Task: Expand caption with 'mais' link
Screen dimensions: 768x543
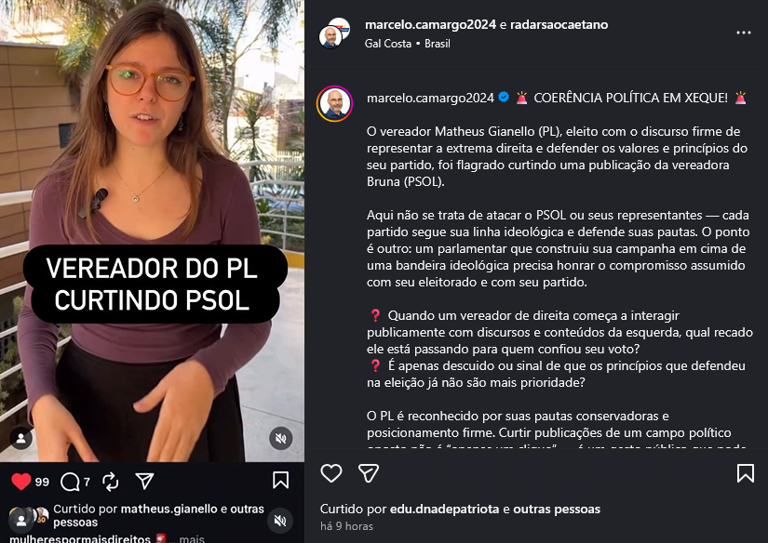Action: [x=192, y=538]
